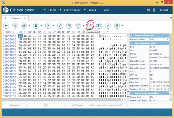
Task: Open the search magnifier tool
Action: (60, 26)
